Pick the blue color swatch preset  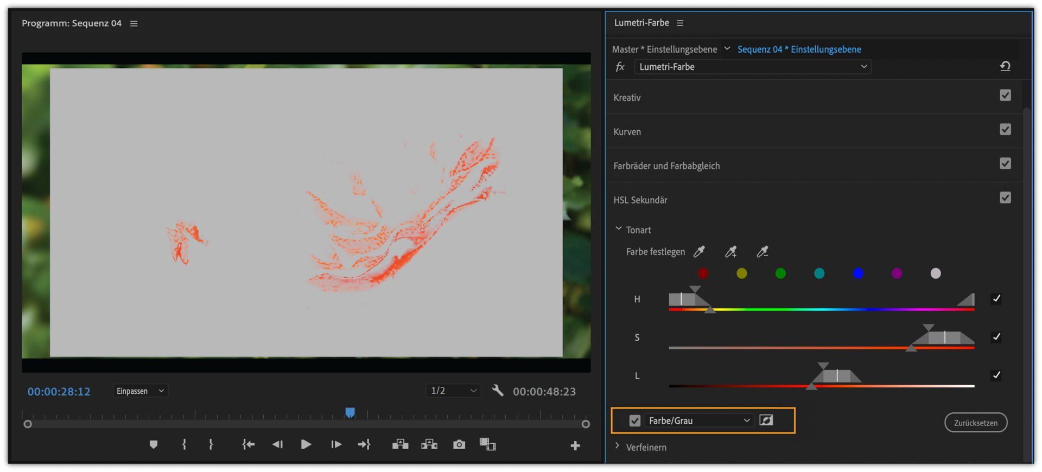pos(858,273)
